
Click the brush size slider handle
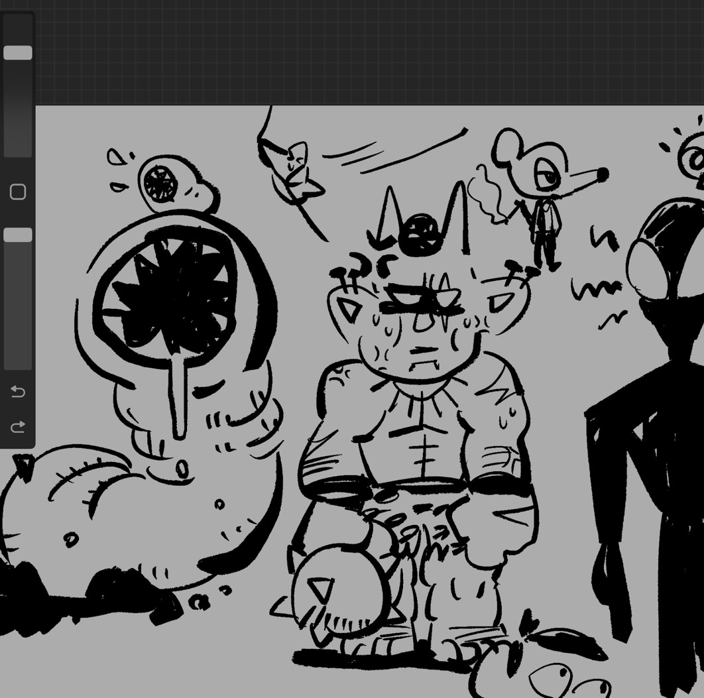(18, 52)
